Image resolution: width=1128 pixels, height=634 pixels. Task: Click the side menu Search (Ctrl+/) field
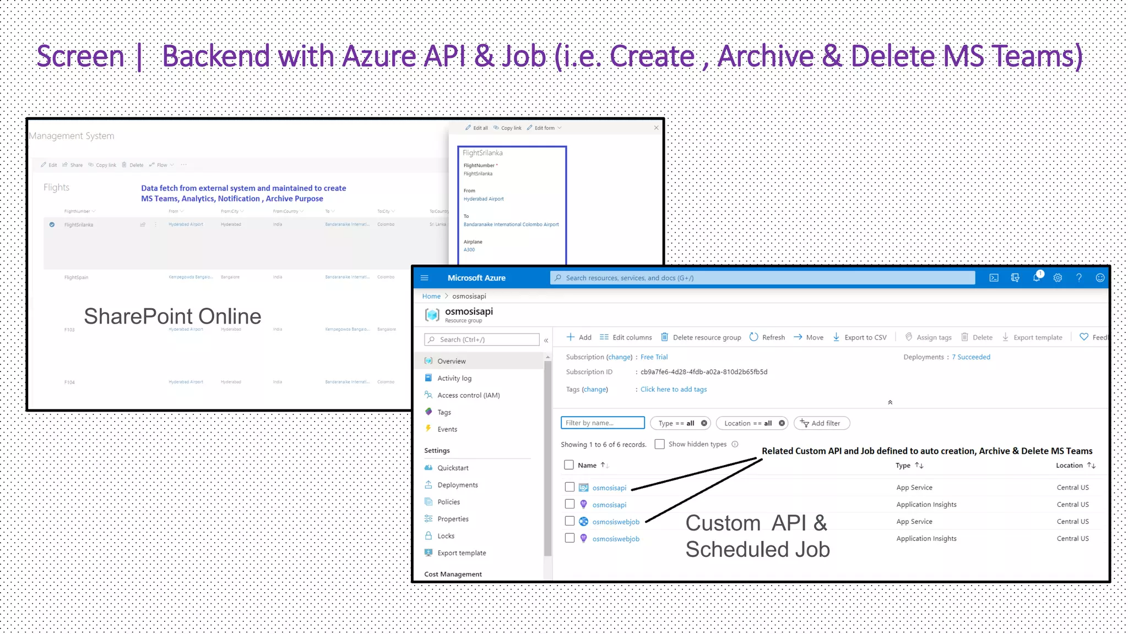tap(482, 340)
